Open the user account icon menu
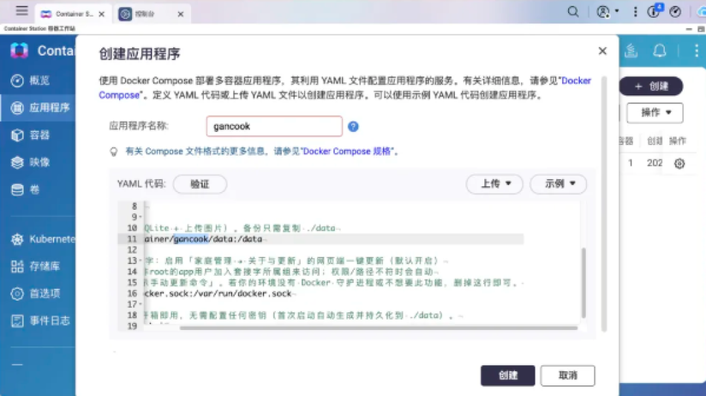This screenshot has height=396, width=706. pyautogui.click(x=603, y=12)
